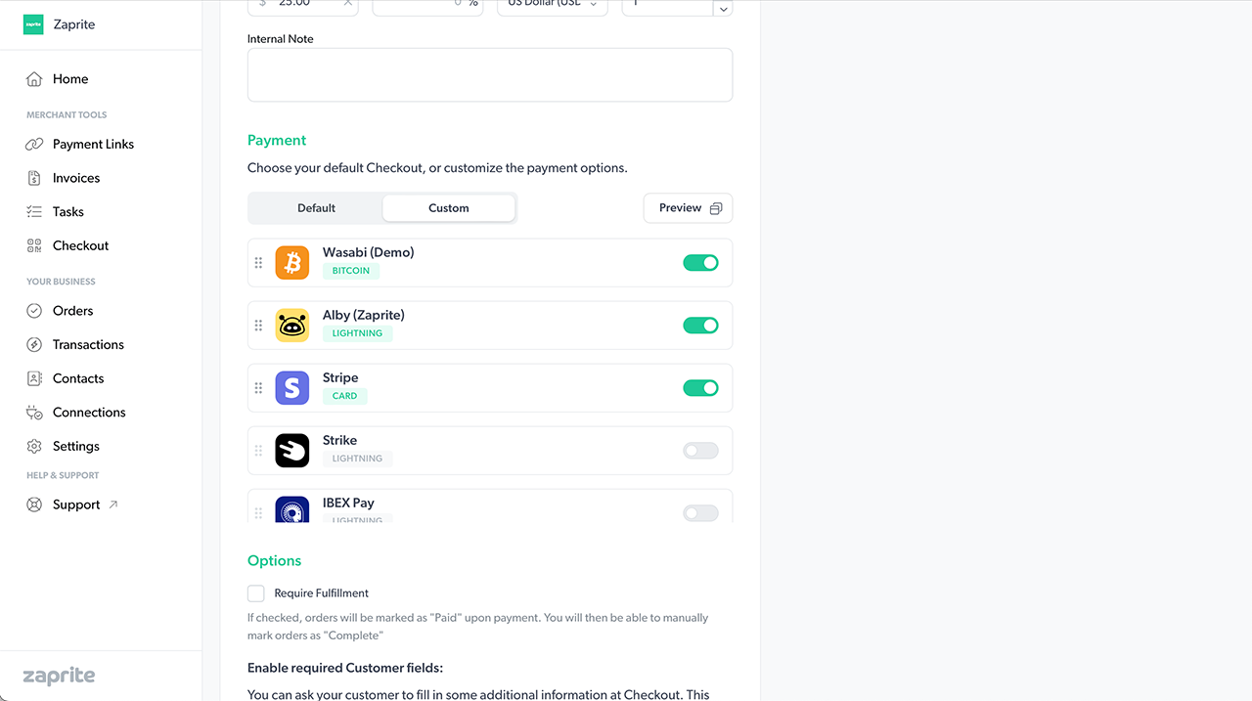Click the Wasabi Bitcoin logo icon

(291, 263)
